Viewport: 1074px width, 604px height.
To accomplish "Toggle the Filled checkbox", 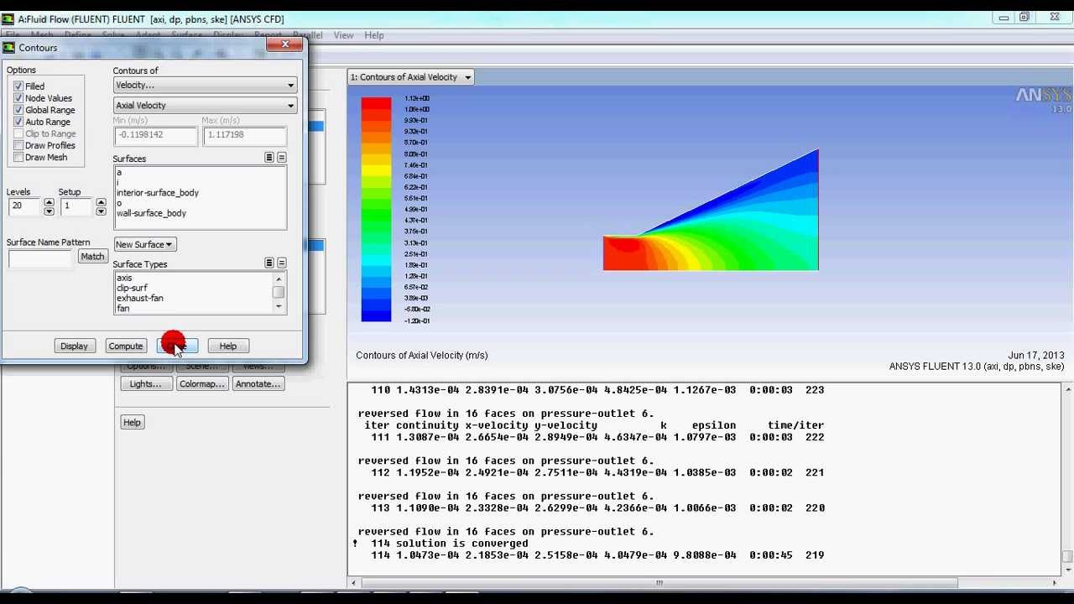I will pos(18,86).
